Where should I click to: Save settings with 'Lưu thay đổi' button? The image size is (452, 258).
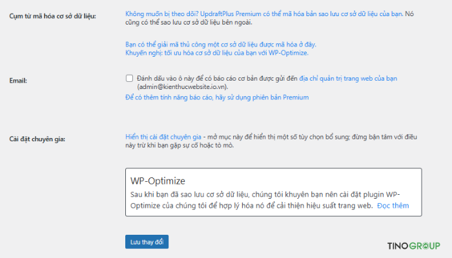pyautogui.click(x=147, y=242)
